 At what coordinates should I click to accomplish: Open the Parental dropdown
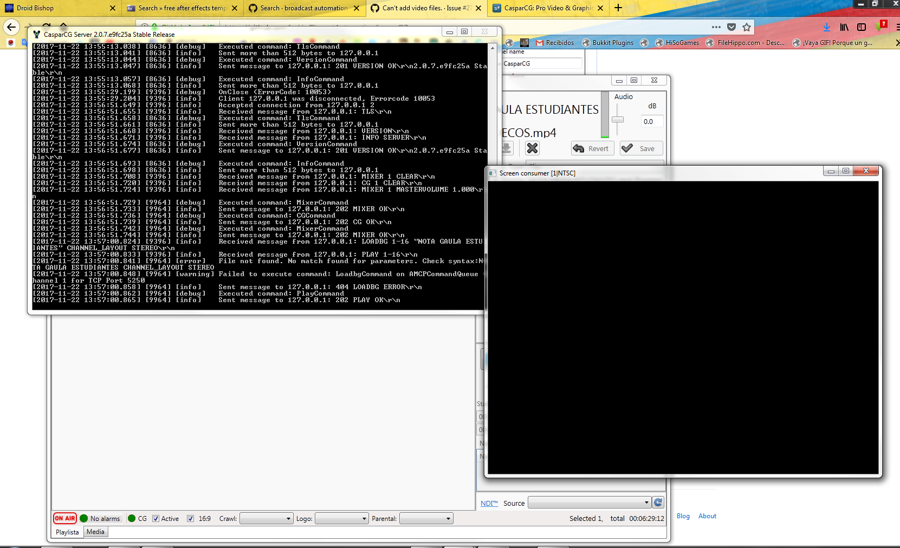click(x=426, y=518)
